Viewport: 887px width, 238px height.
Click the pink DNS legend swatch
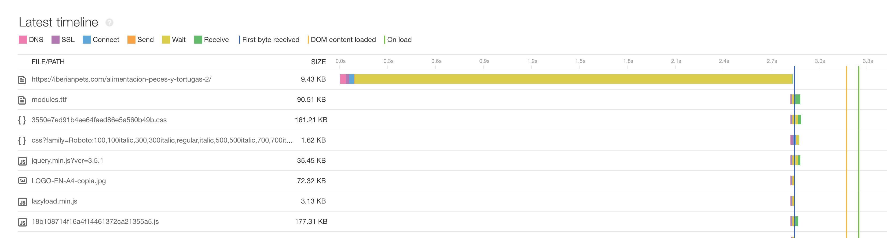coord(23,40)
